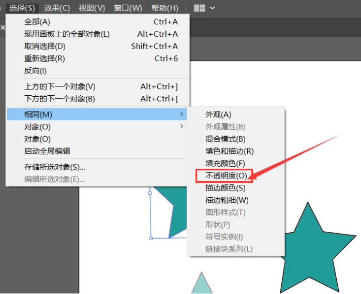361x294 pixels.
Task: Select same 混合模式(B)
Action: tap(236, 139)
